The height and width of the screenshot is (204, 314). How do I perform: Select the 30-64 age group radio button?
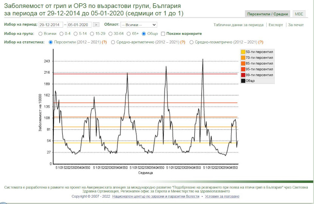tap(110, 34)
